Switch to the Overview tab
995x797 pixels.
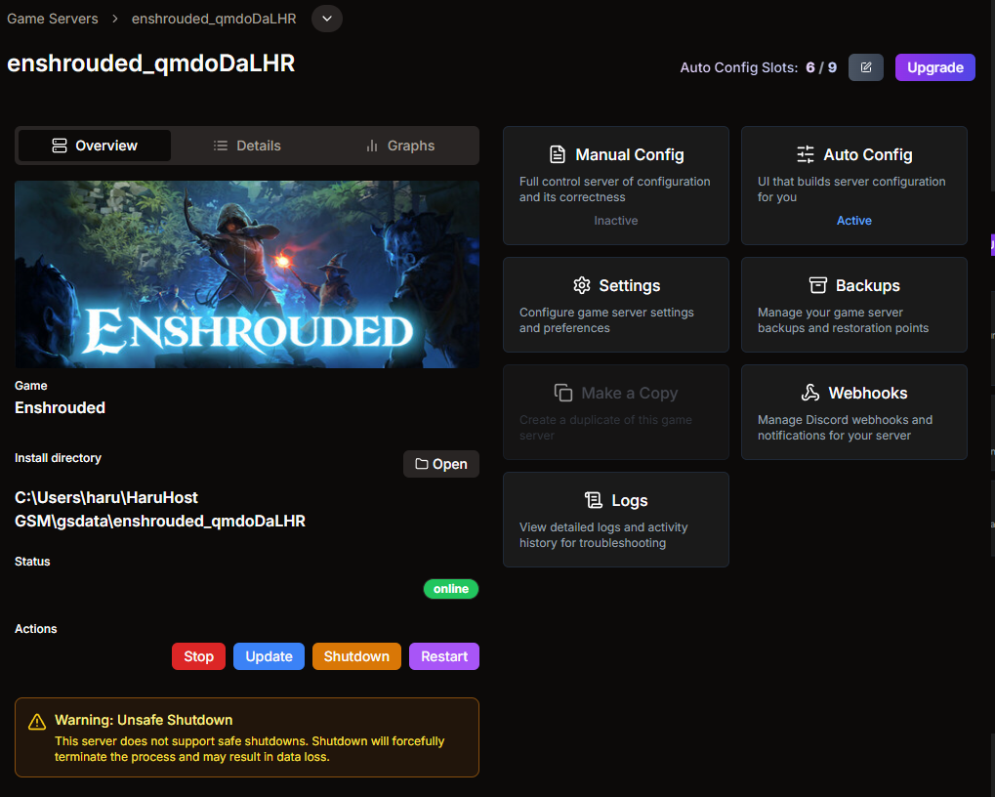click(95, 146)
